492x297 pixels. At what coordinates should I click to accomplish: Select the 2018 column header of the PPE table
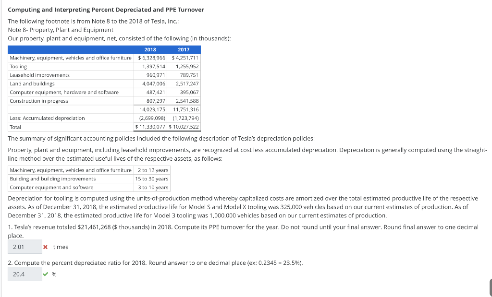(150, 49)
